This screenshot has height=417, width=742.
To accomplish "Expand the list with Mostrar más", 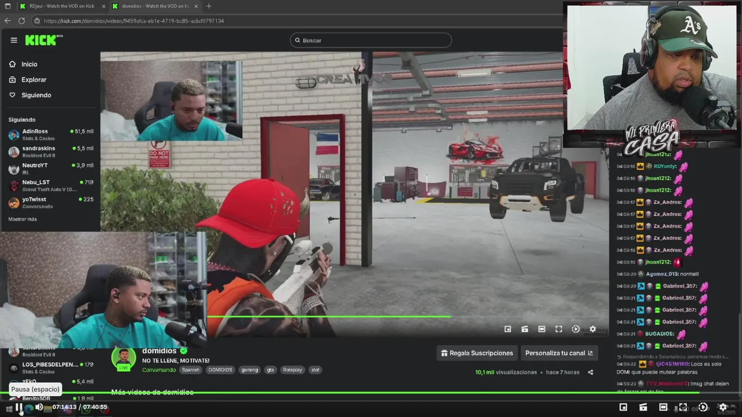I will 23,219.
